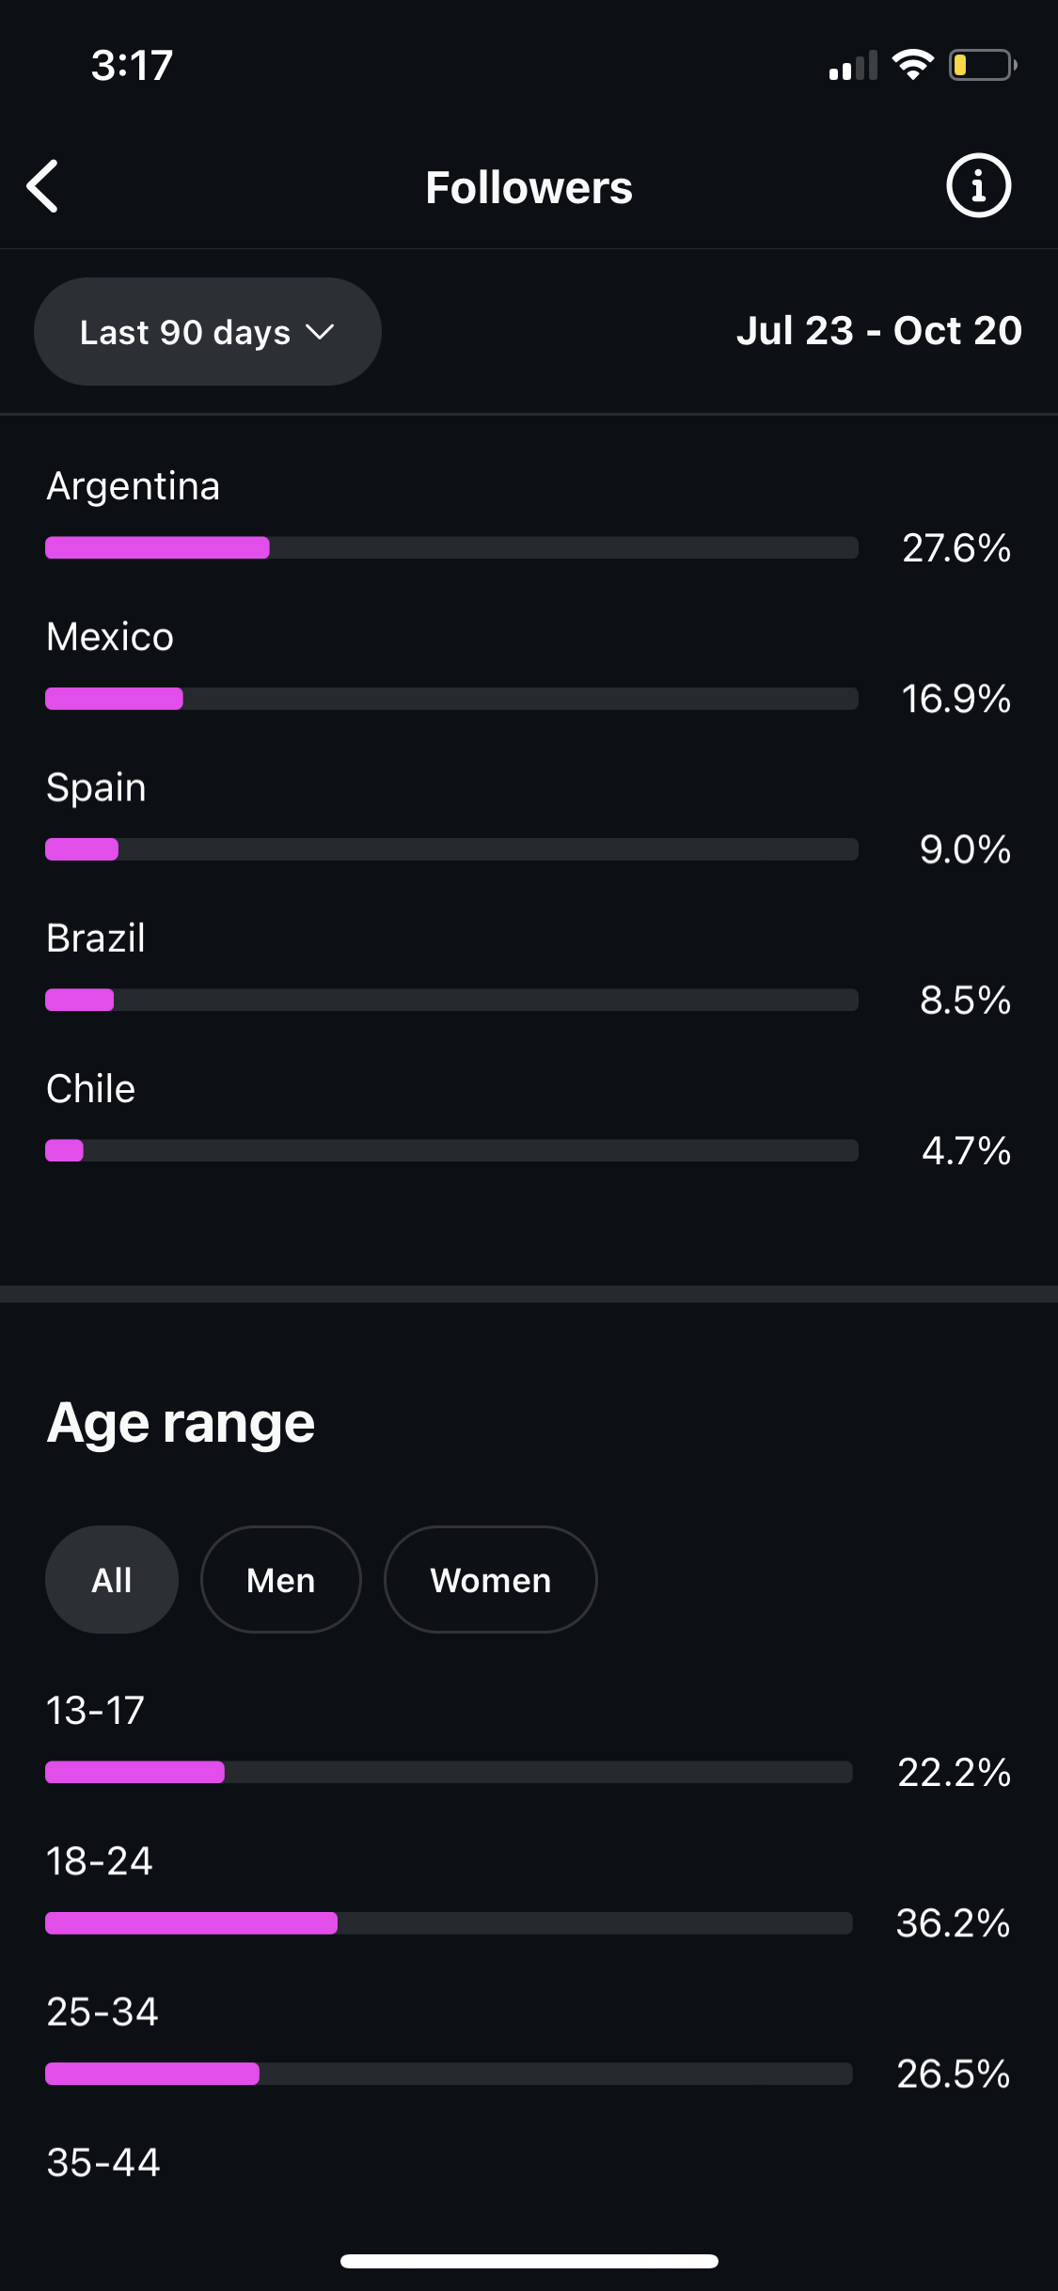Tap the Wi-Fi status icon
This screenshot has width=1058, height=2291.
[911, 65]
